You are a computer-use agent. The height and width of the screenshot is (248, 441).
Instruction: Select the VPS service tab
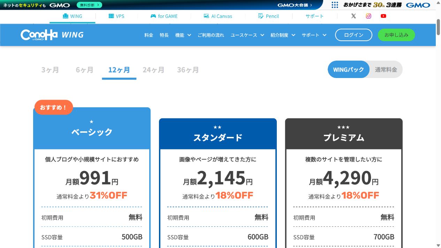(x=116, y=16)
